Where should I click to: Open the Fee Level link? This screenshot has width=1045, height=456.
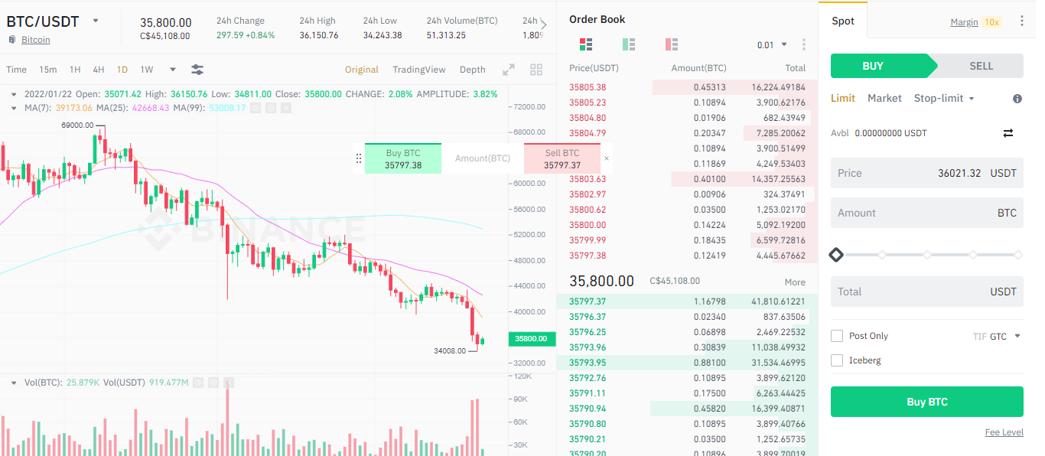[x=1004, y=432]
